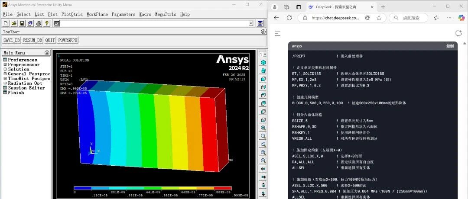Click the Raise Hidden windows icon

click(260, 23)
